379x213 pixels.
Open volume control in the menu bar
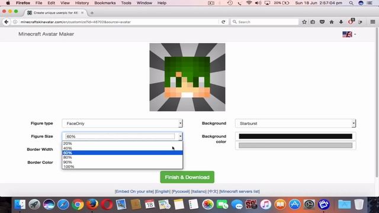pyautogui.click(x=258, y=3)
